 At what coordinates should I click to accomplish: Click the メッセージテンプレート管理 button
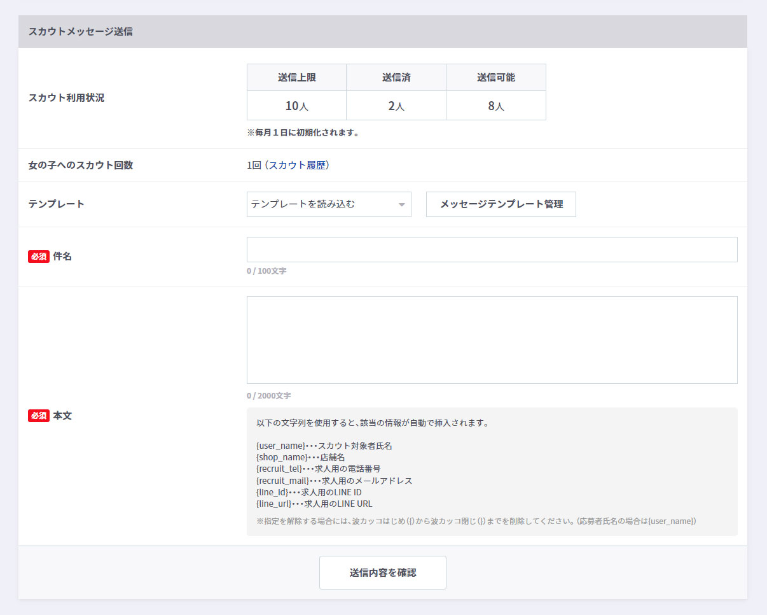pyautogui.click(x=501, y=204)
